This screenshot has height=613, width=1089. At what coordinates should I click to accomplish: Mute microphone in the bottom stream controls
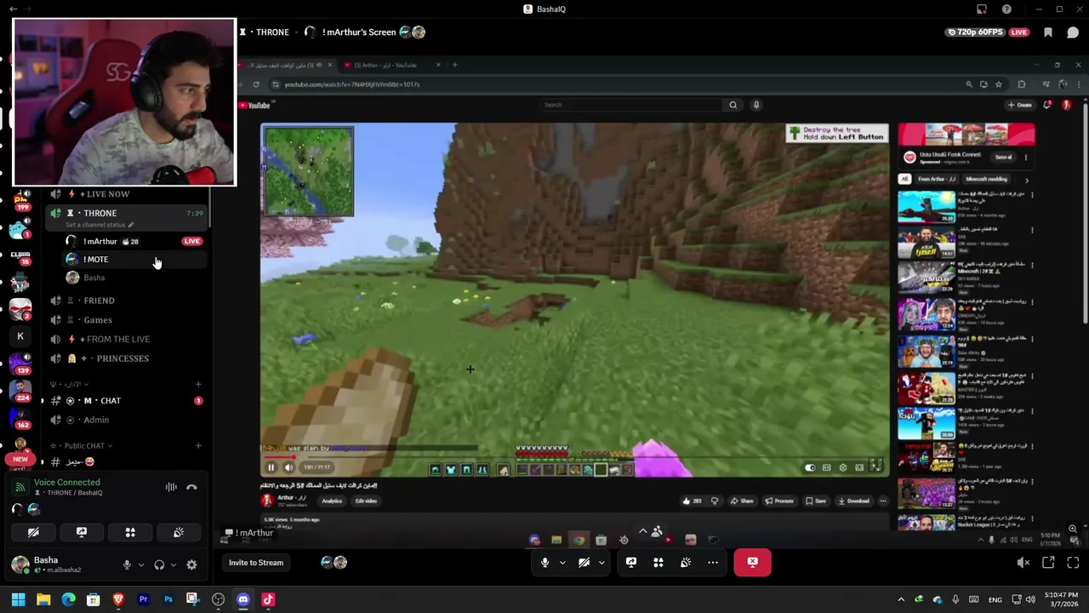click(545, 562)
